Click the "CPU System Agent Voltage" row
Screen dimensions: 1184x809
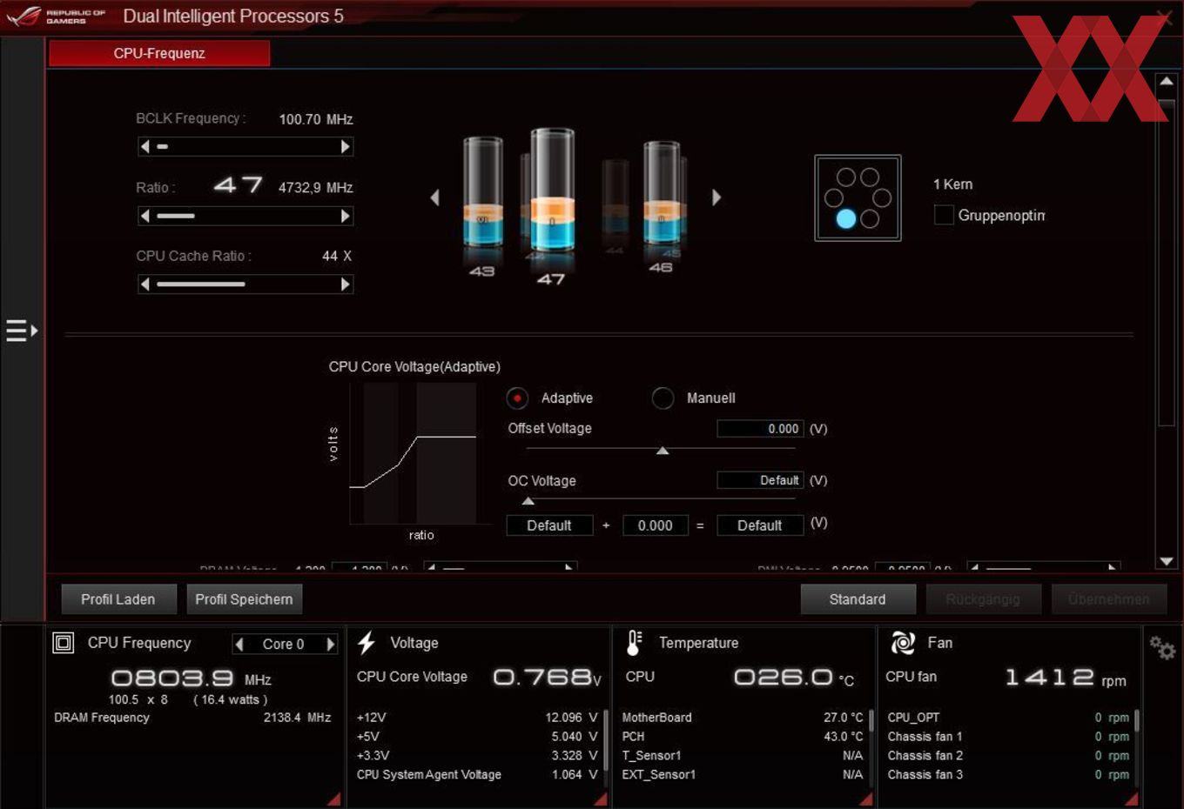pyautogui.click(x=477, y=775)
